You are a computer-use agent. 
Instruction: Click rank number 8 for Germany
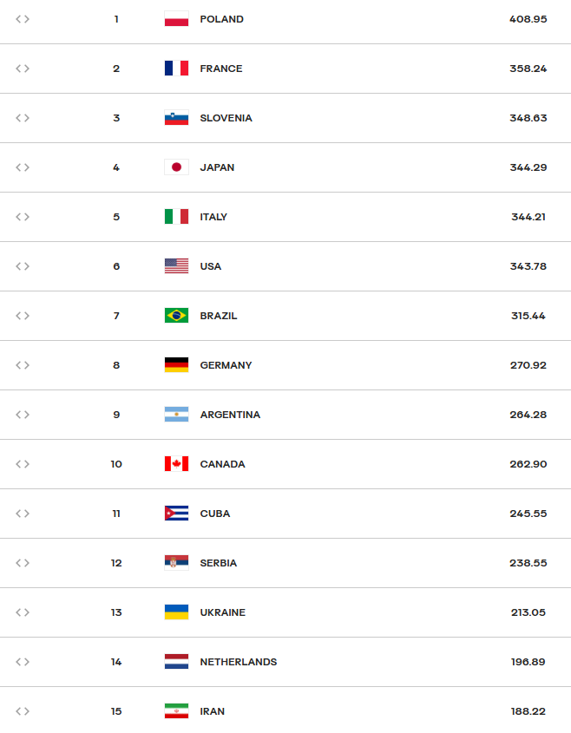[x=116, y=365]
